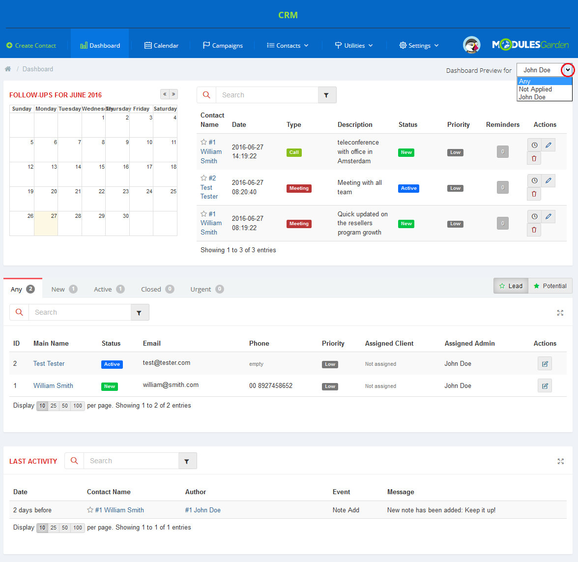Reschedule the teleconference follow-up with clock icon
Image resolution: width=578 pixels, height=562 pixels.
[535, 145]
